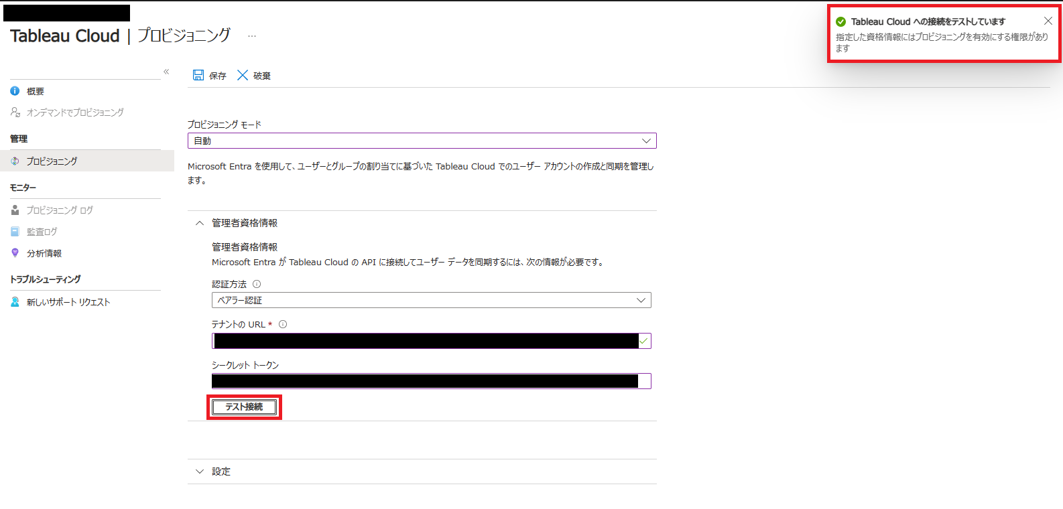
Task: Click the info icon next to テナントの URL
Action: [283, 324]
